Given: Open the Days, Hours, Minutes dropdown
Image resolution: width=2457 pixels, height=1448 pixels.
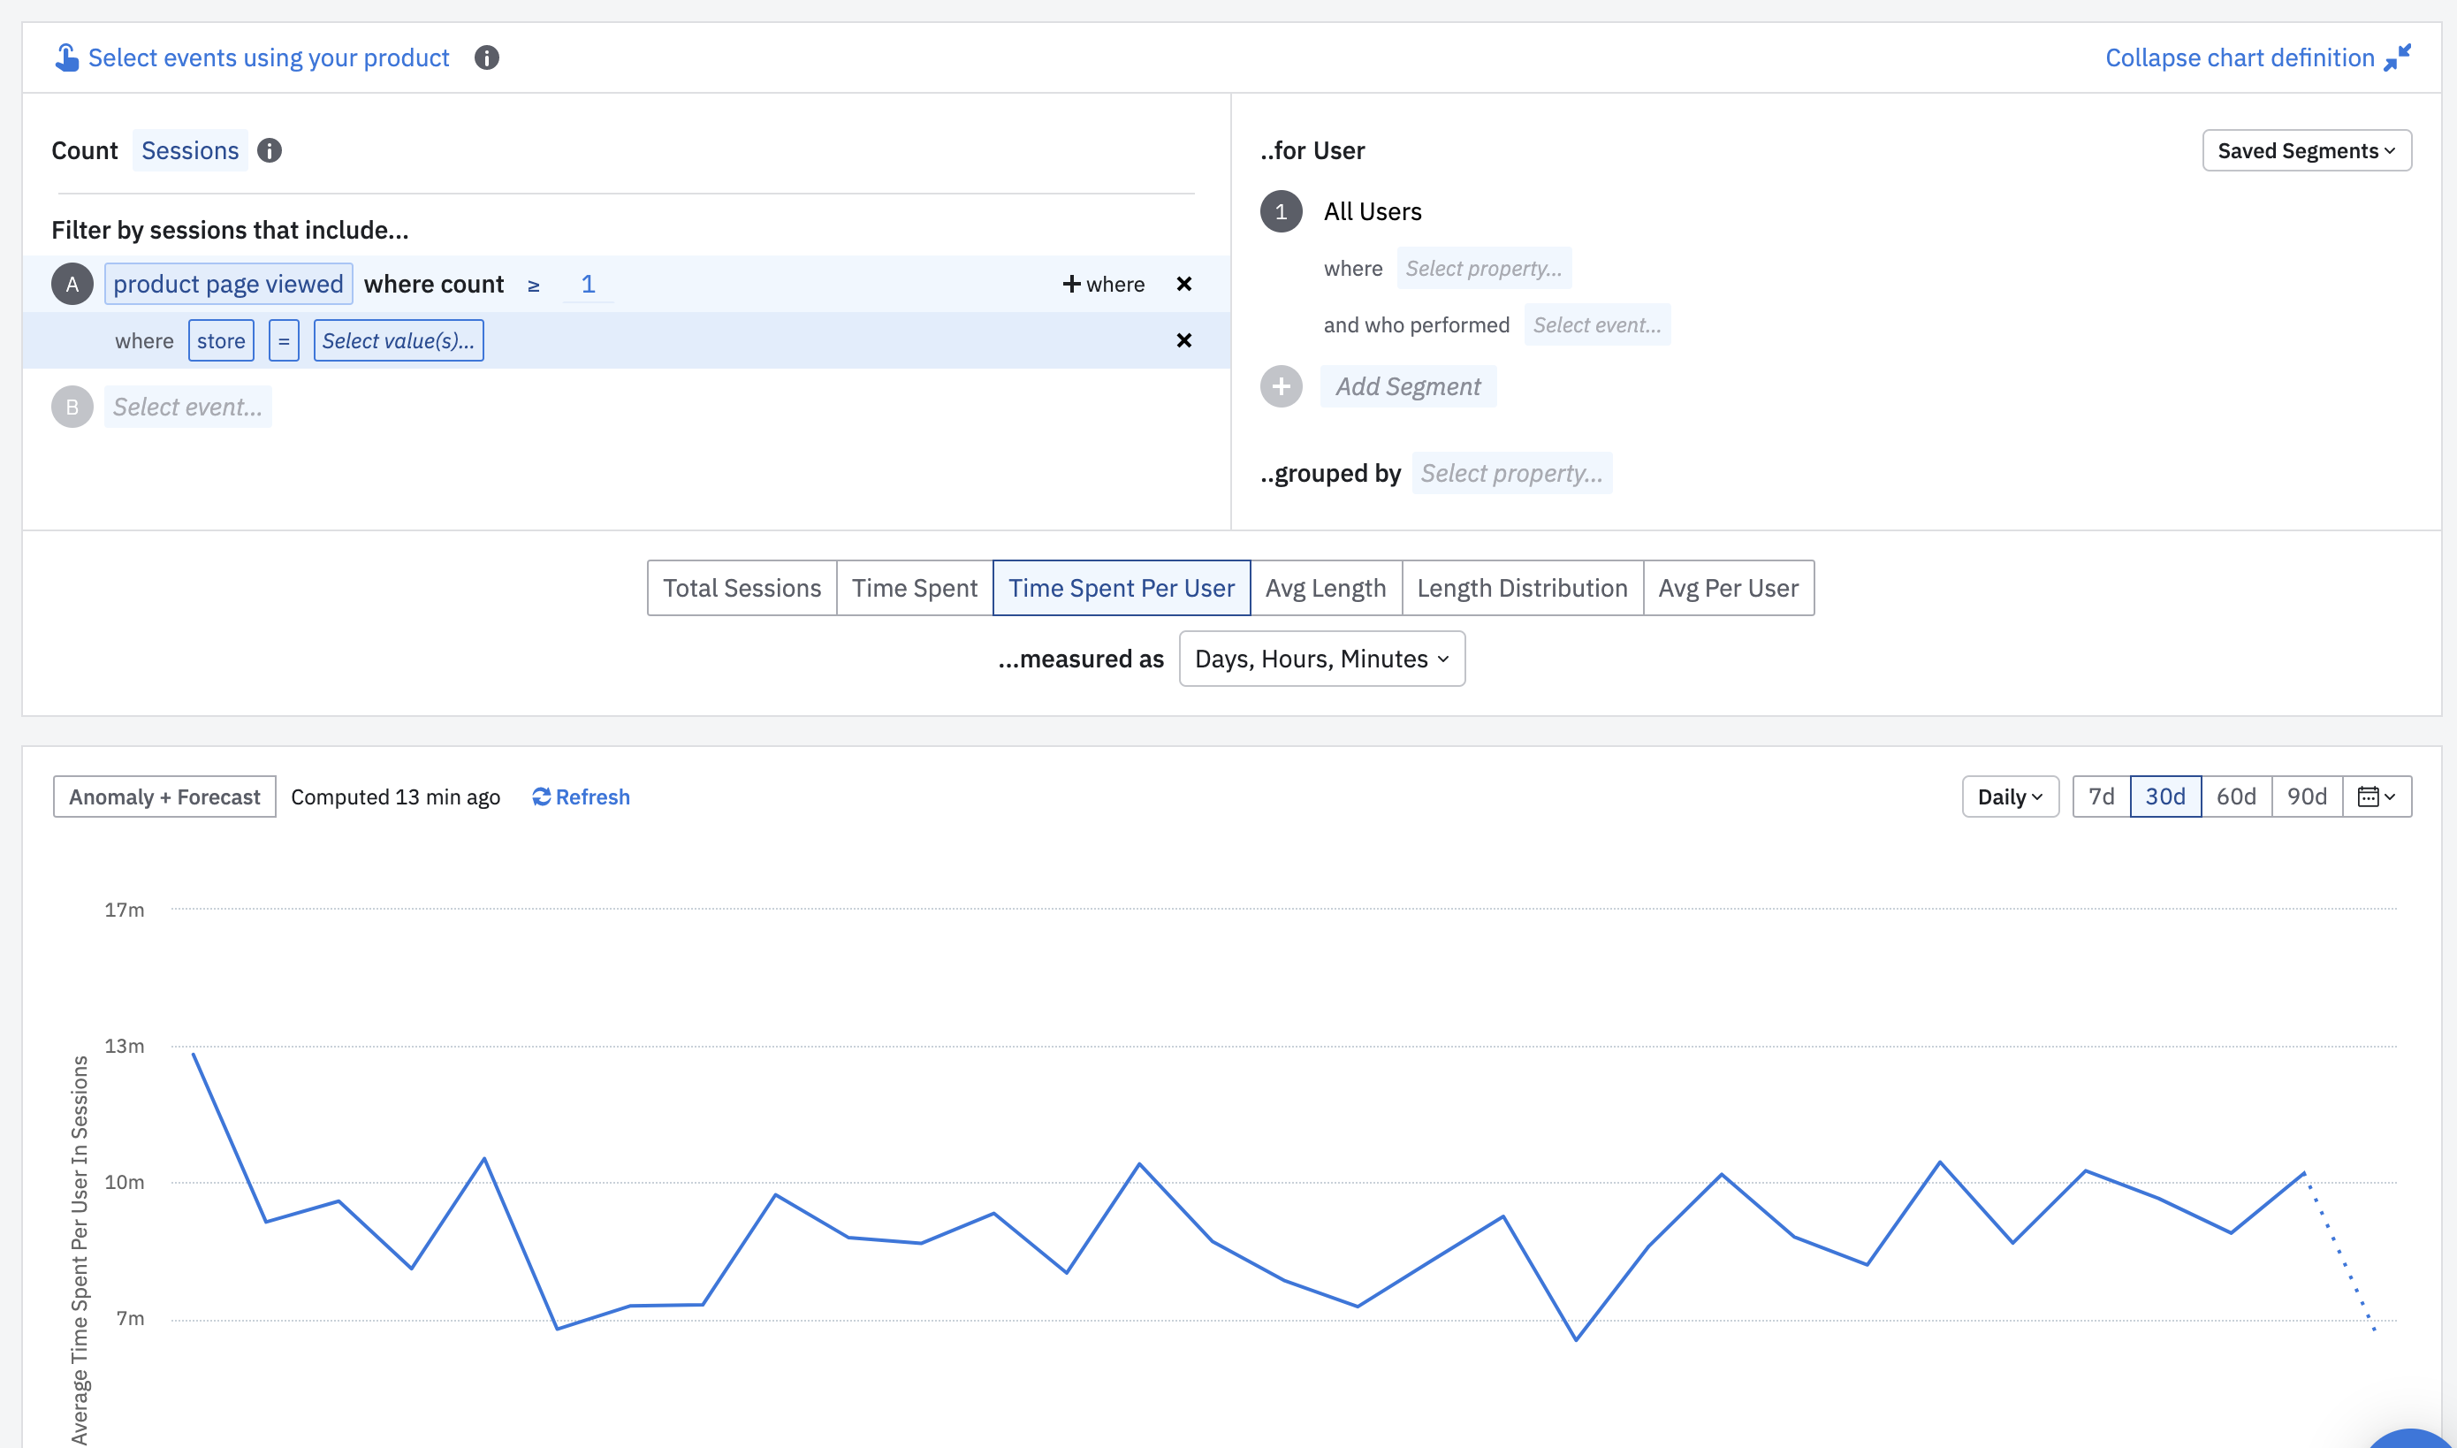Looking at the screenshot, I should coord(1320,659).
